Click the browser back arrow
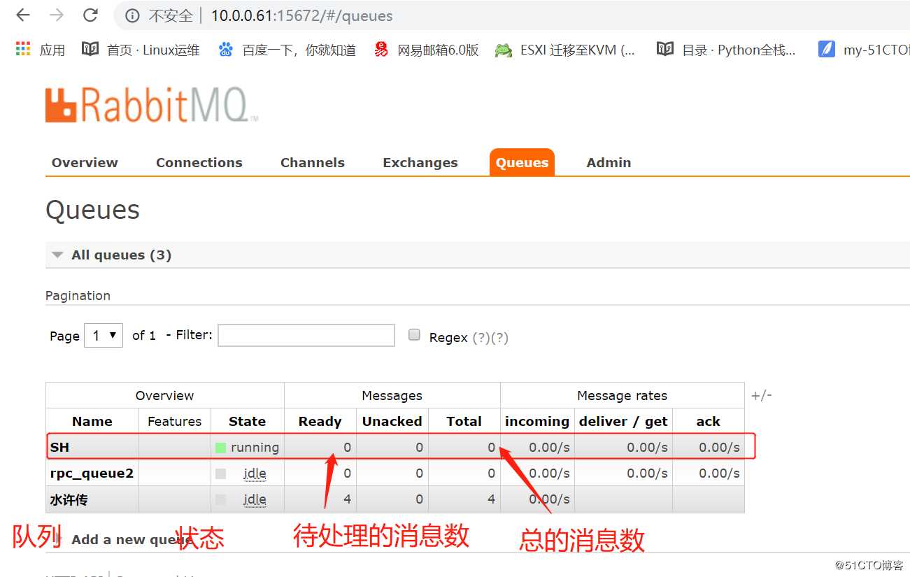This screenshot has width=910, height=577. pos(23,15)
